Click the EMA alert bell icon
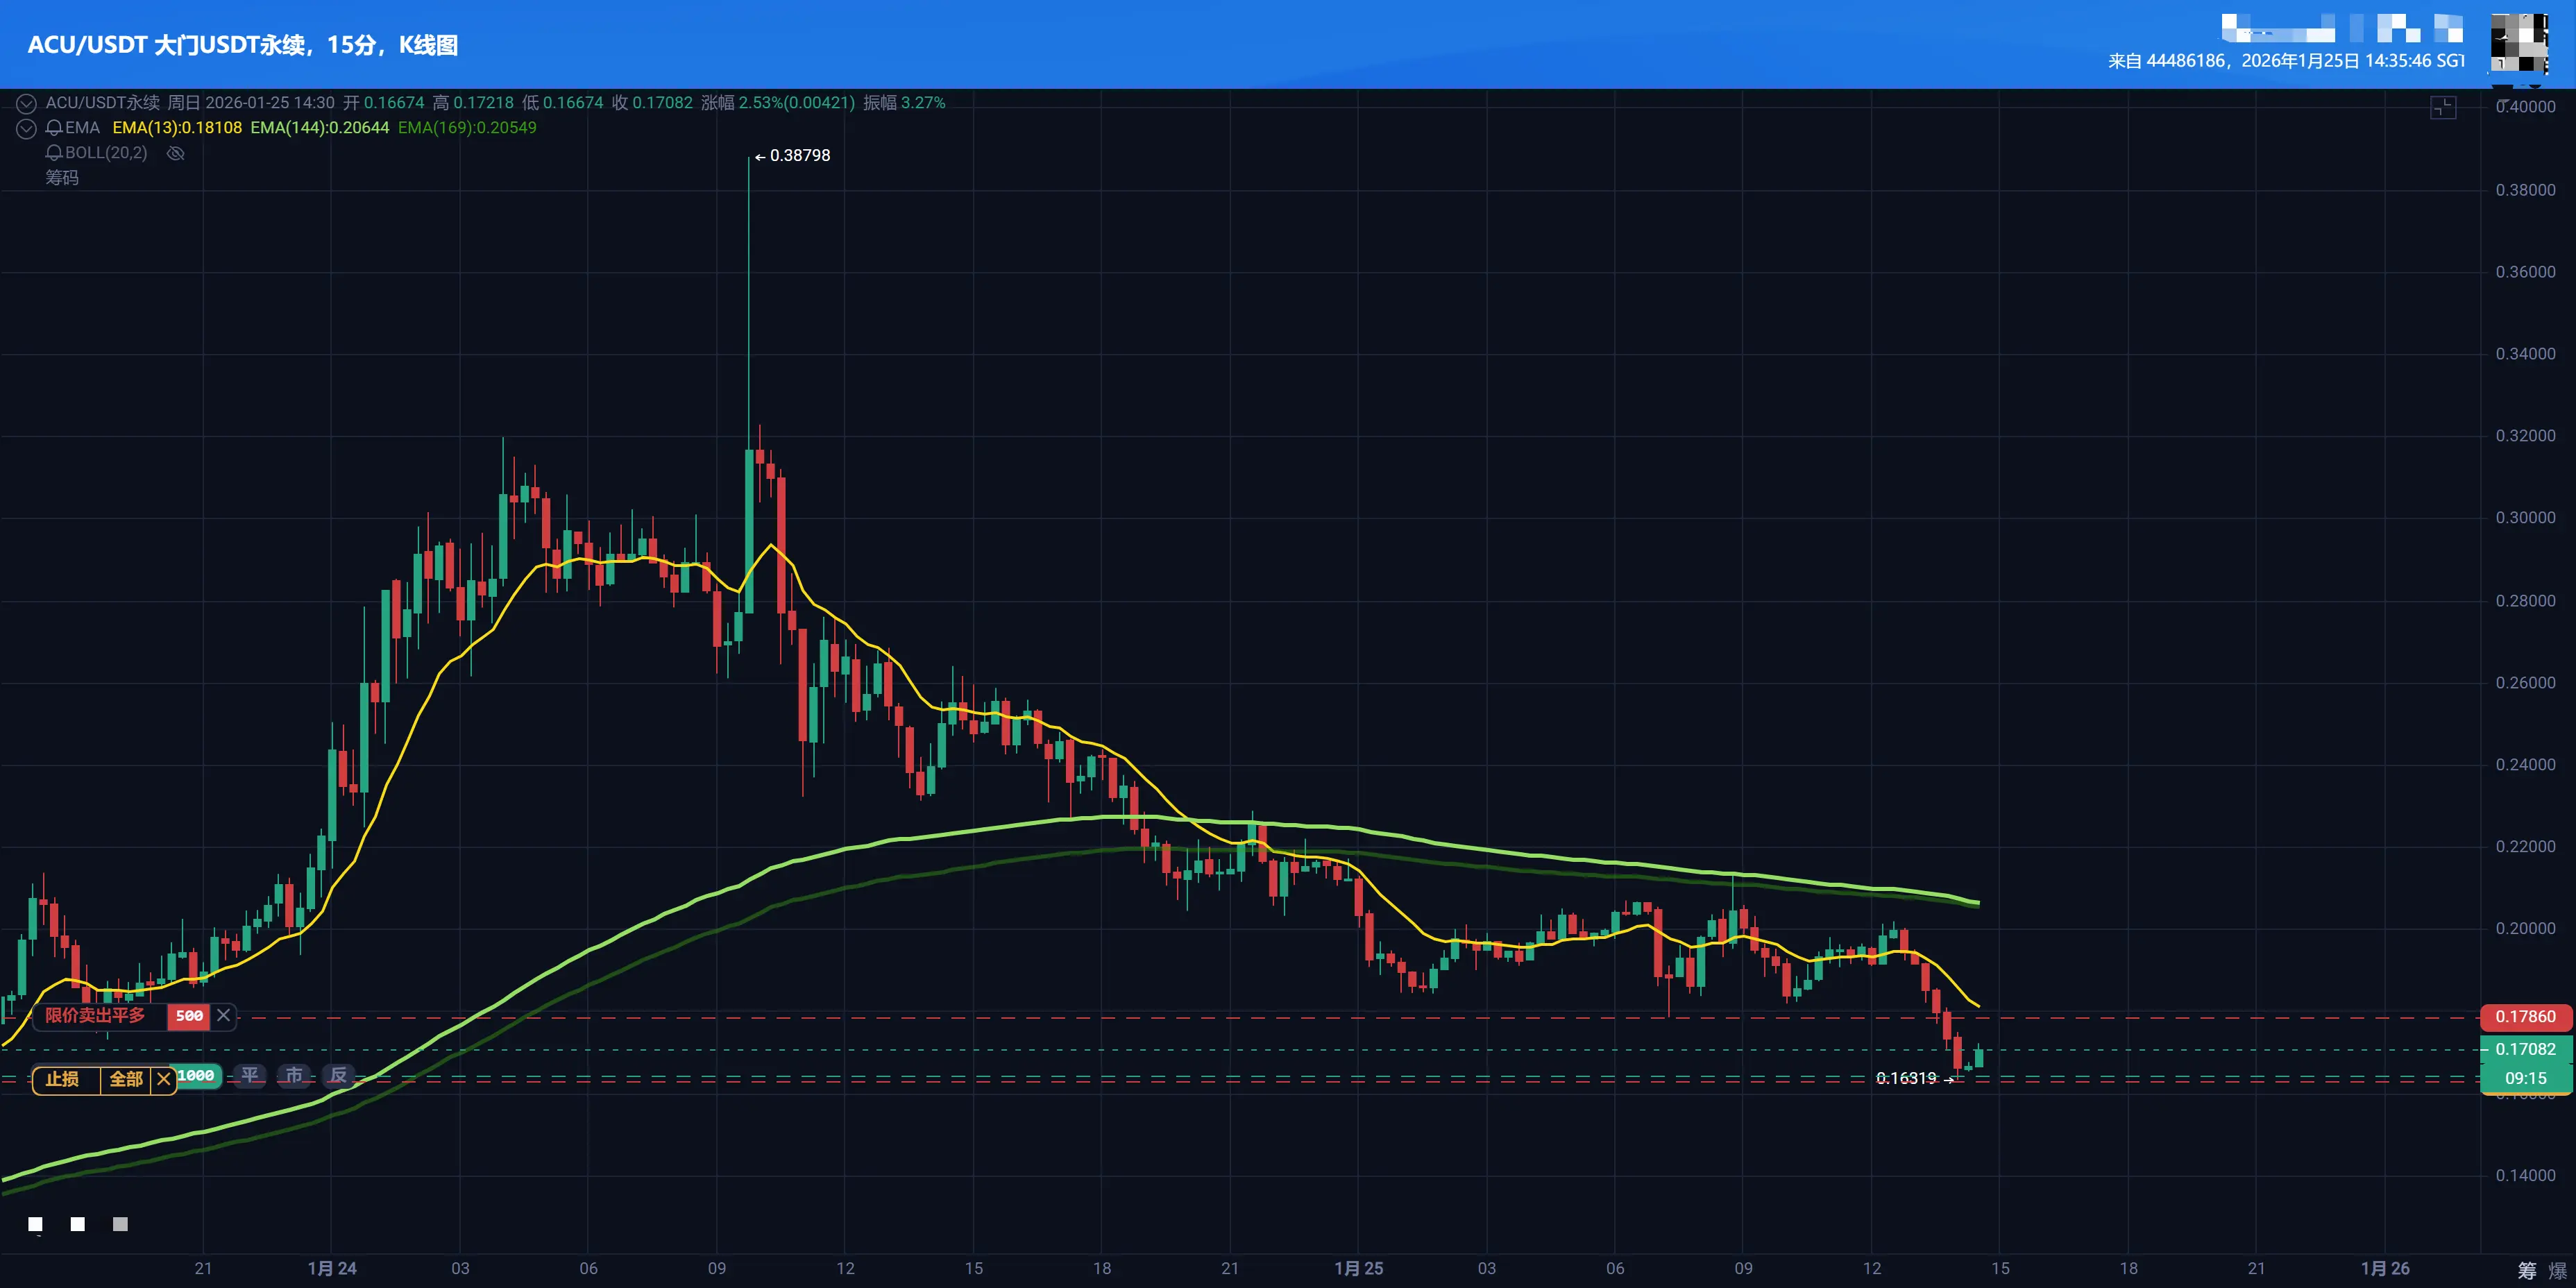 point(54,128)
